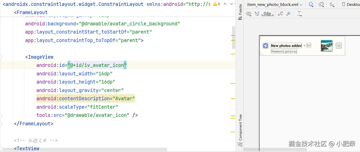Click the sticky <FrameLayout header line
This screenshot has width=360, height=152.
click(31, 12)
